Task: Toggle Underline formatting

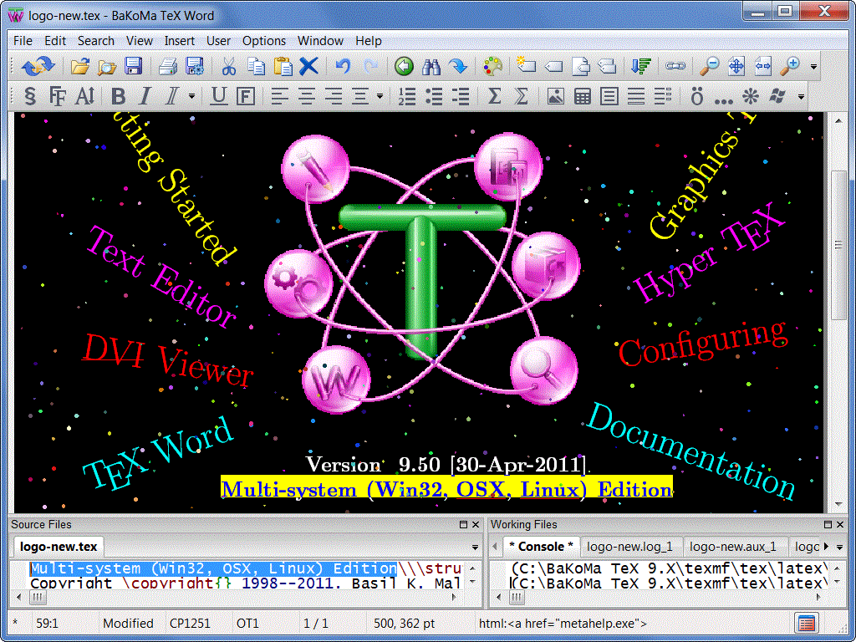Action: click(218, 96)
